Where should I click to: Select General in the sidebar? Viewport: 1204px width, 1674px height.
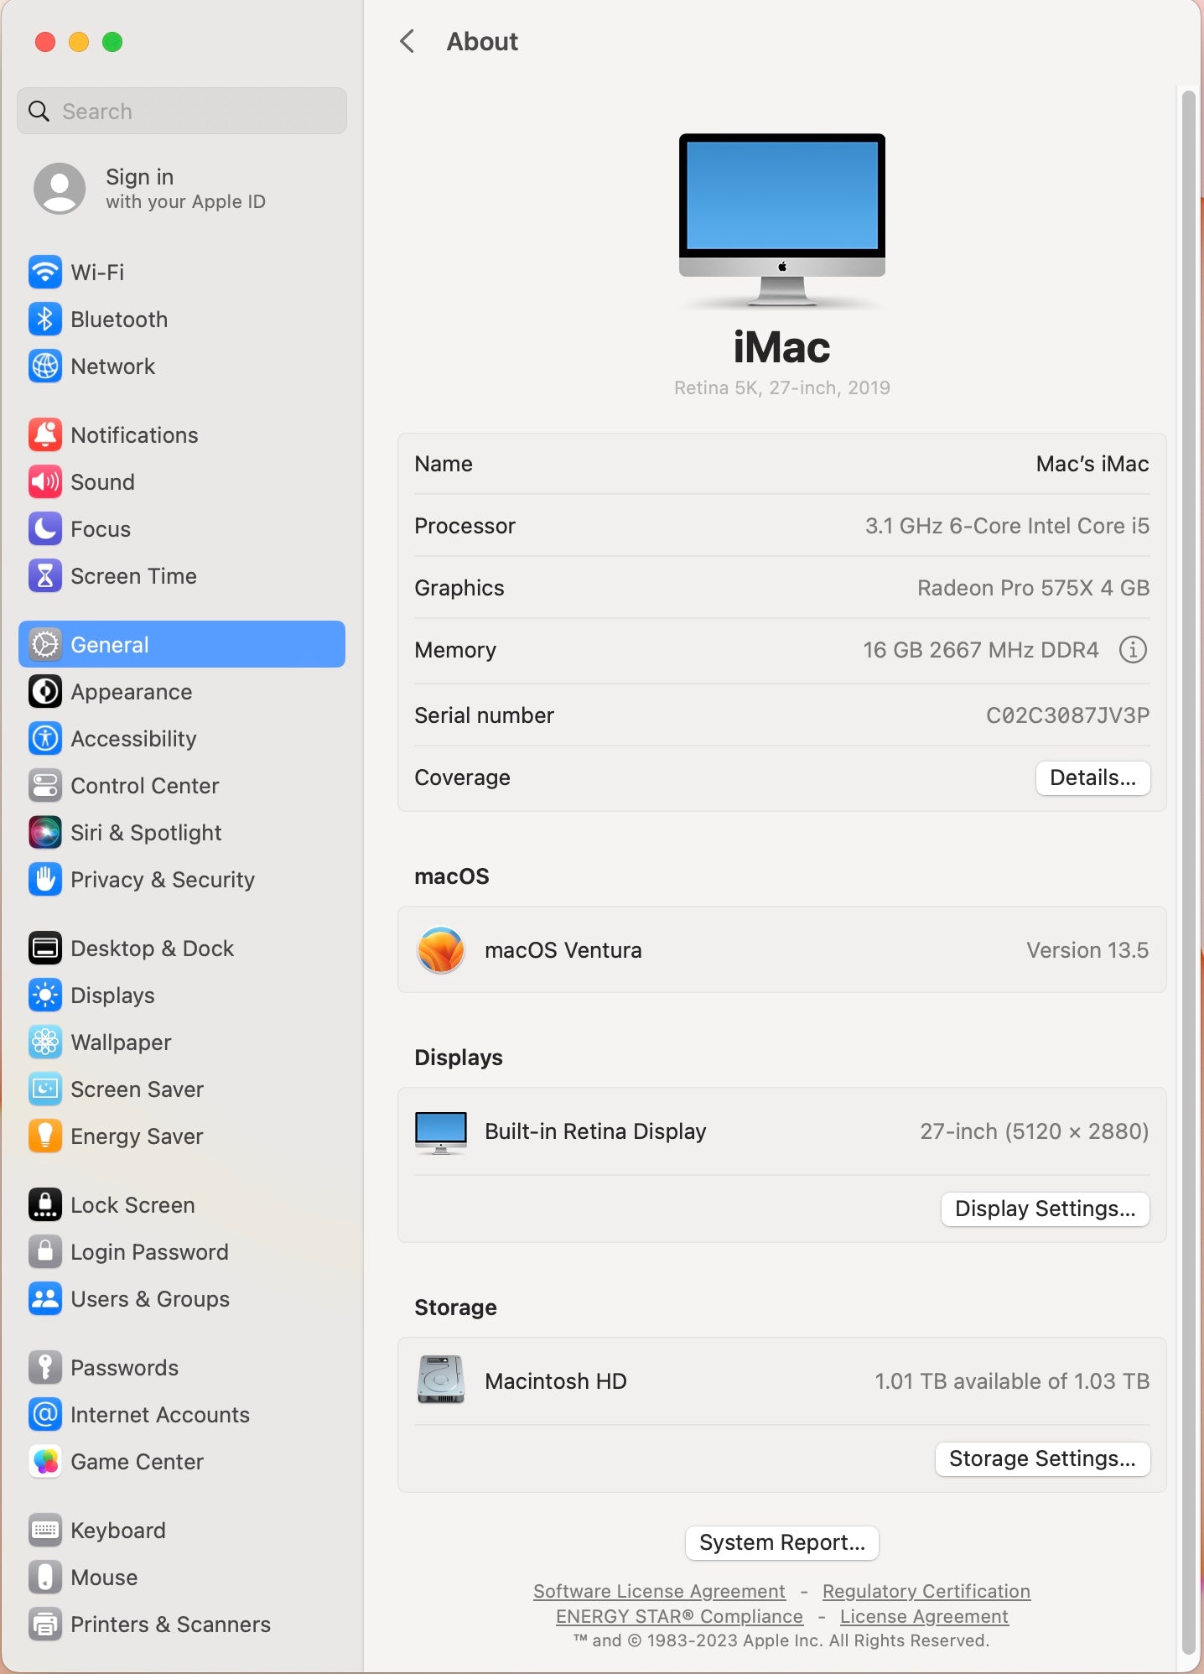[182, 644]
